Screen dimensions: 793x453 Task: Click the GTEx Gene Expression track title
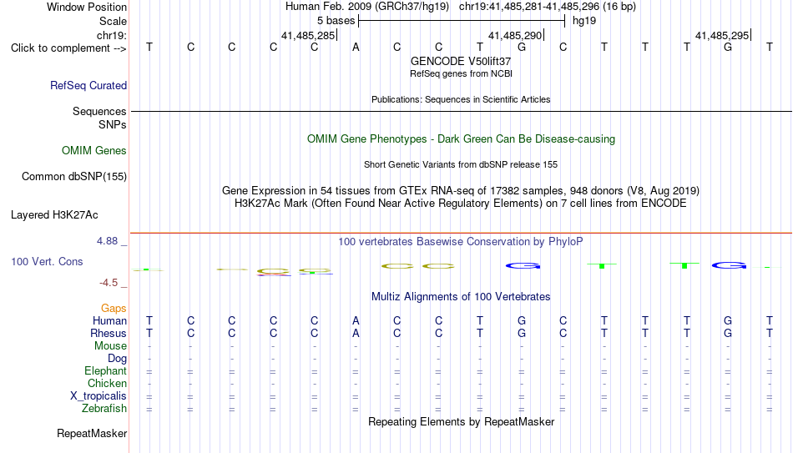461,190
